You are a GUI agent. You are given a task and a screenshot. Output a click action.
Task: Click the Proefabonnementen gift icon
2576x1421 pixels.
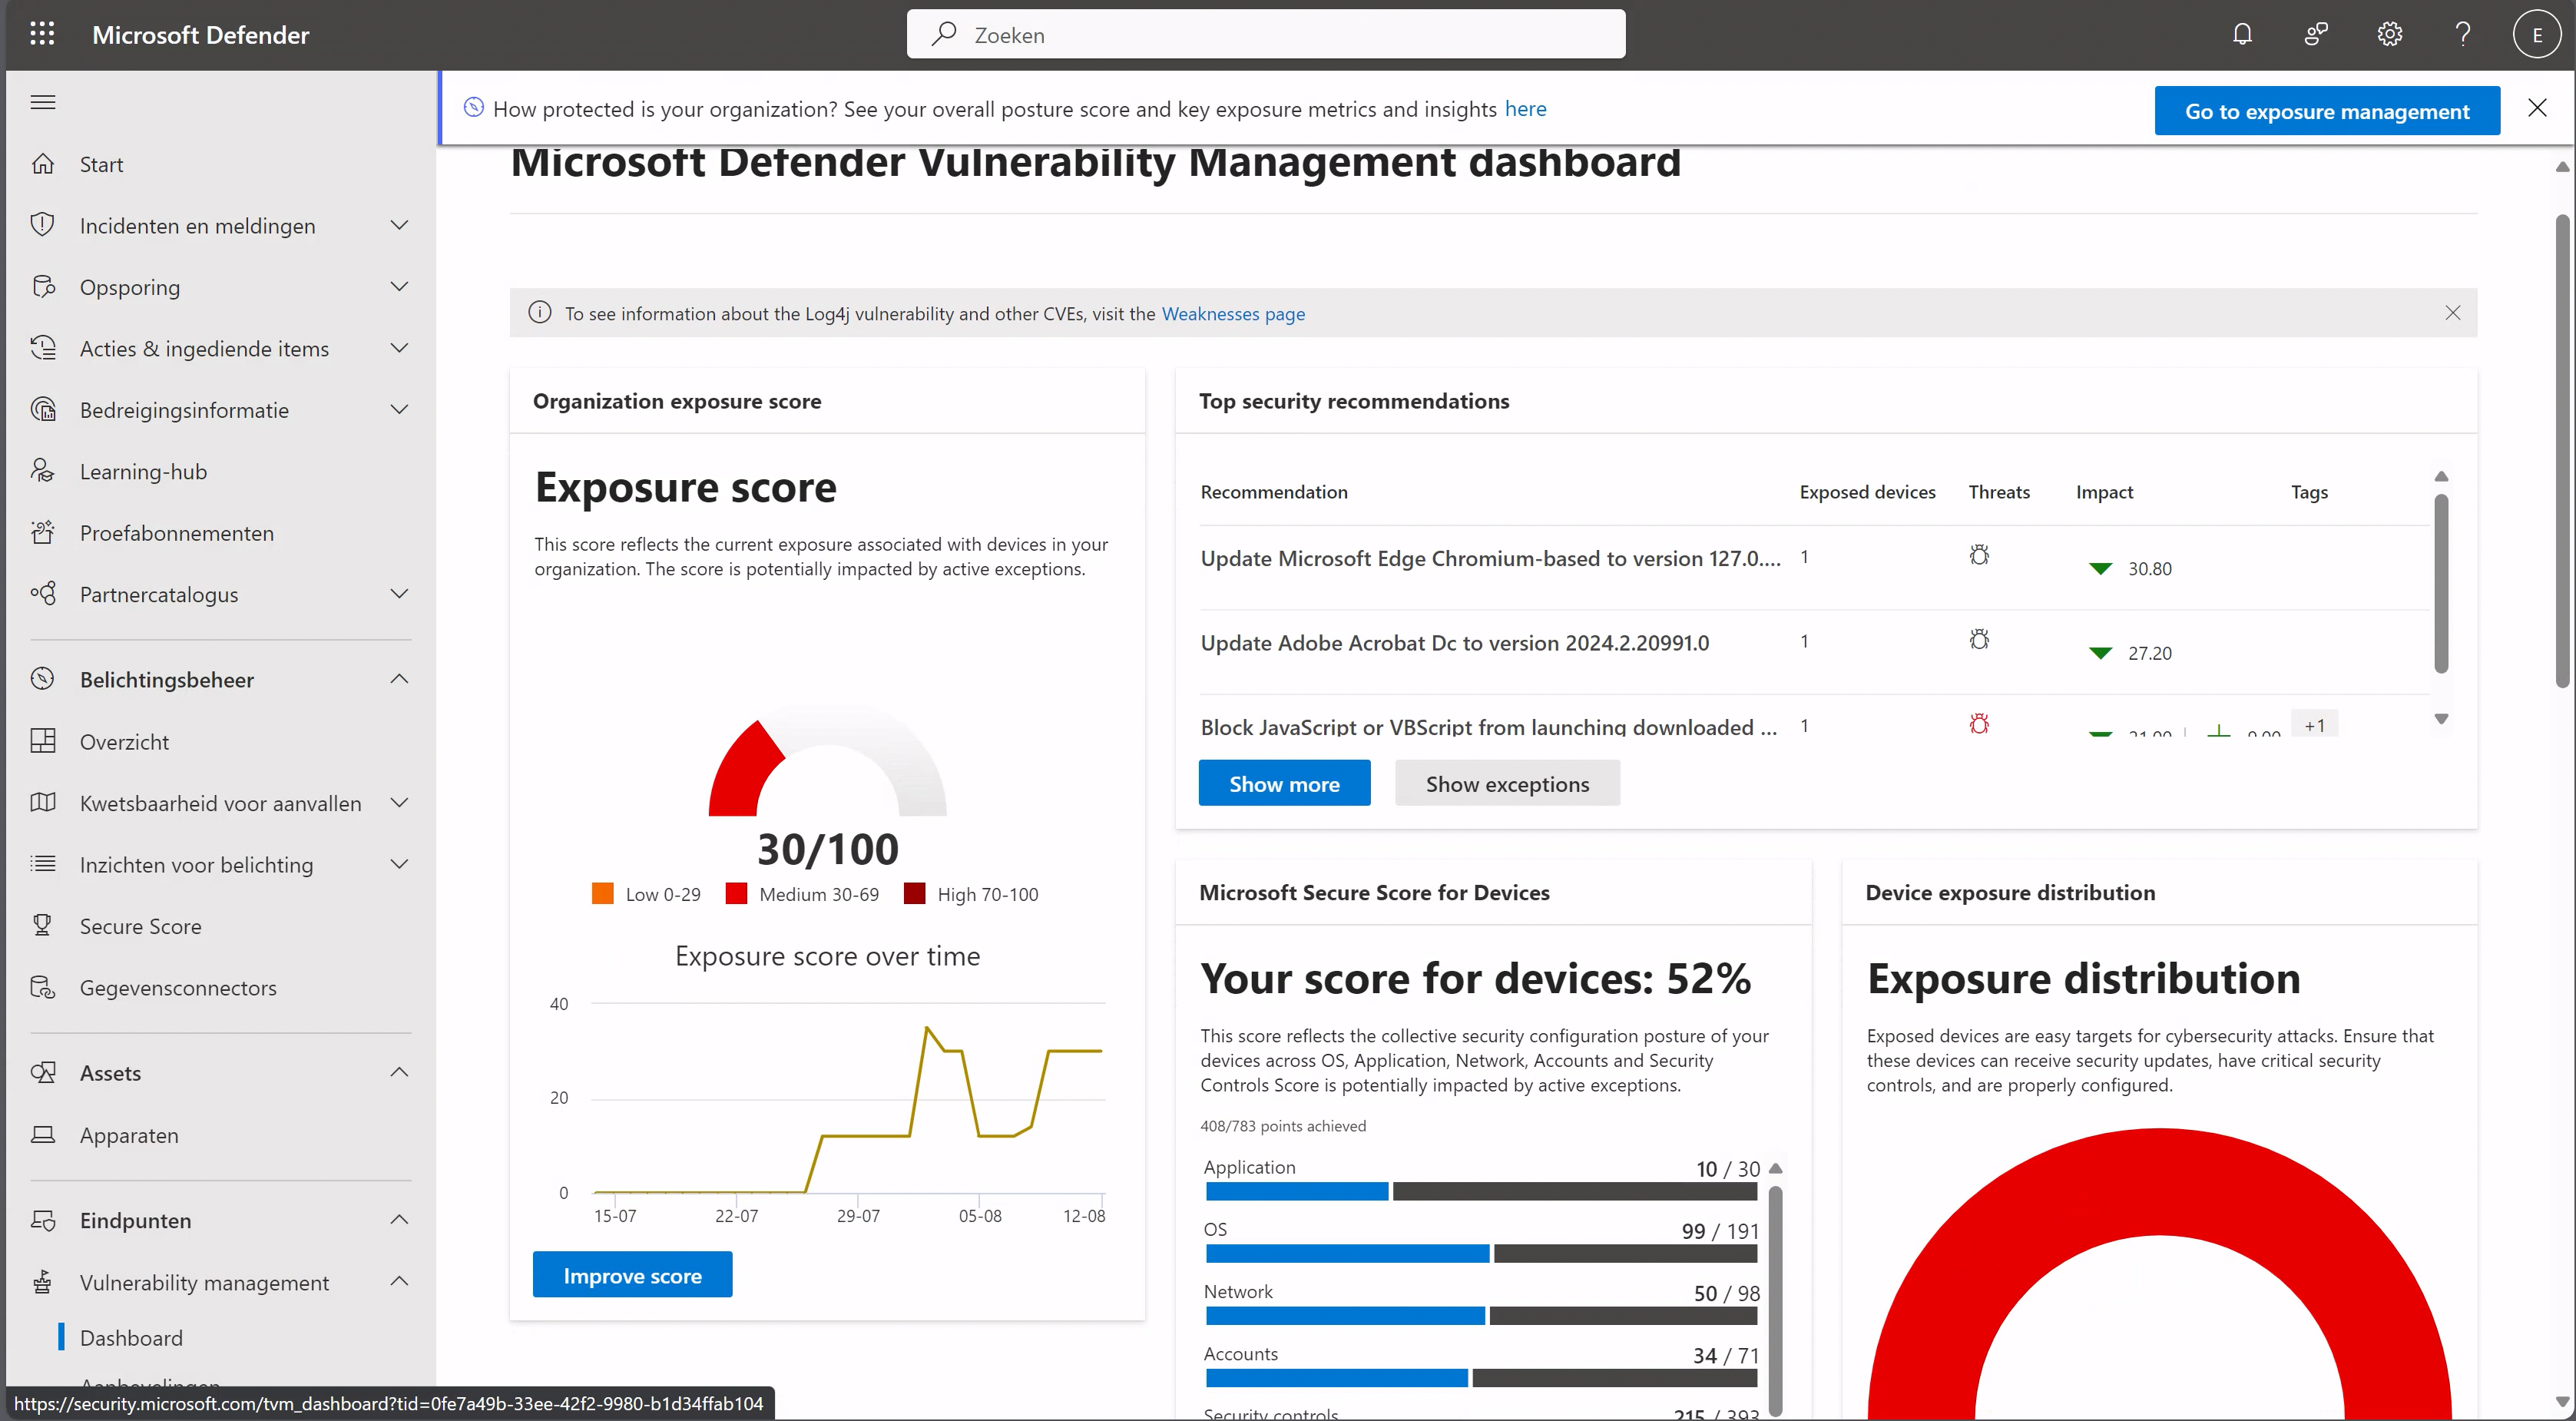pos(43,533)
